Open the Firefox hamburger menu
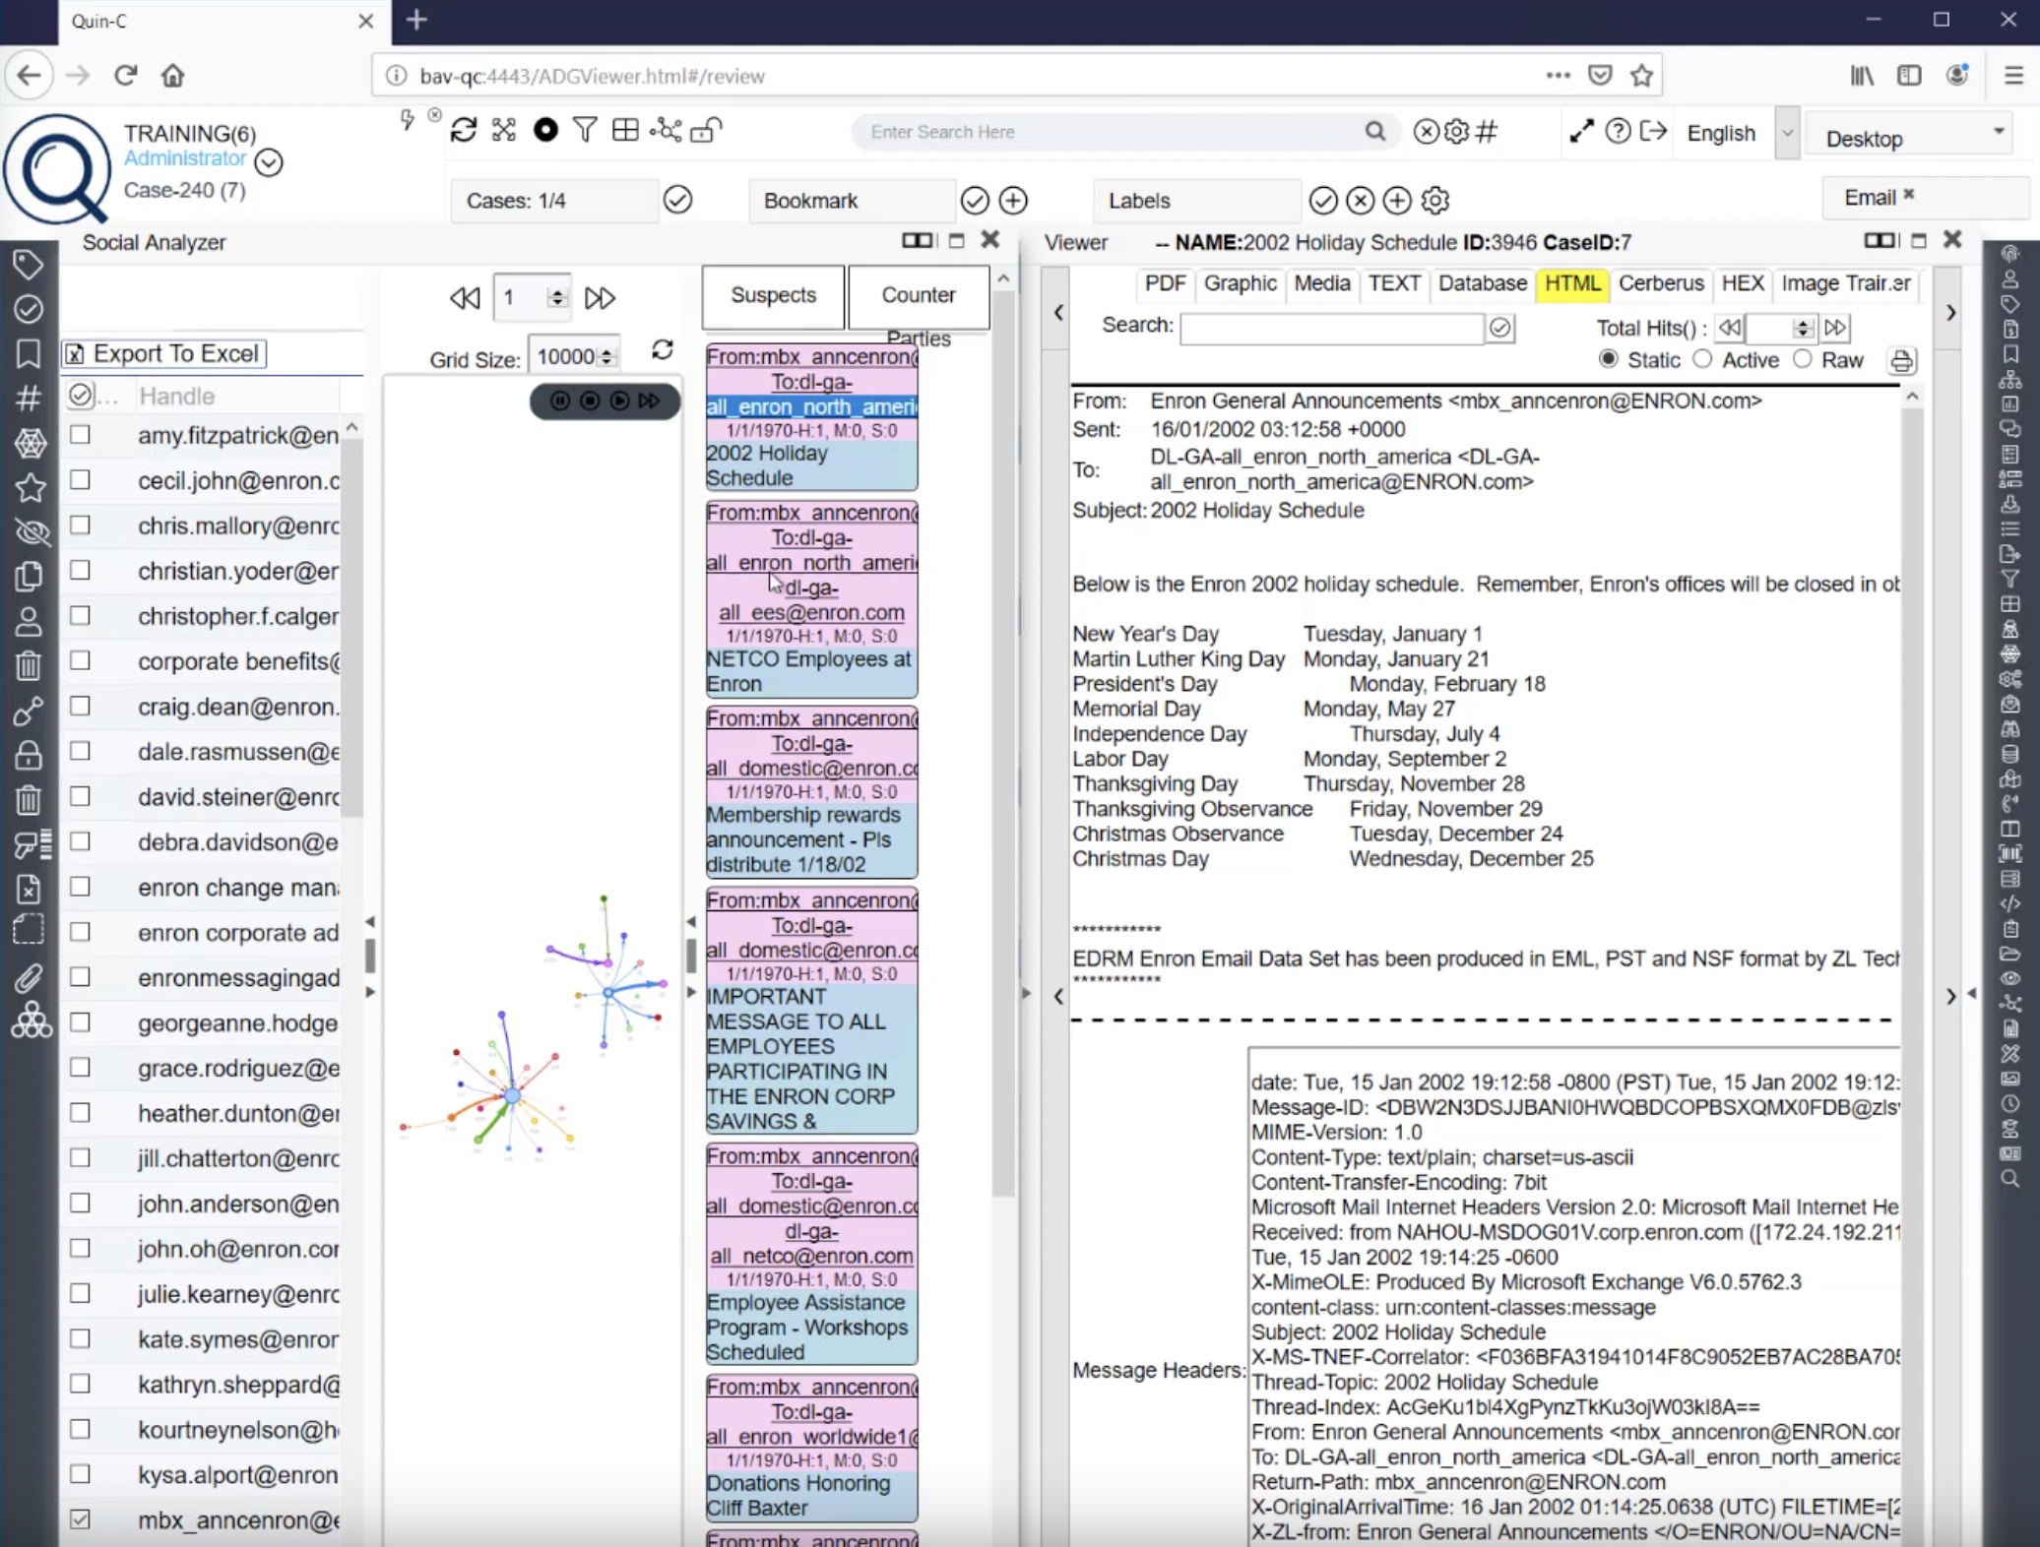This screenshot has width=2040, height=1547. pyautogui.click(x=2013, y=76)
